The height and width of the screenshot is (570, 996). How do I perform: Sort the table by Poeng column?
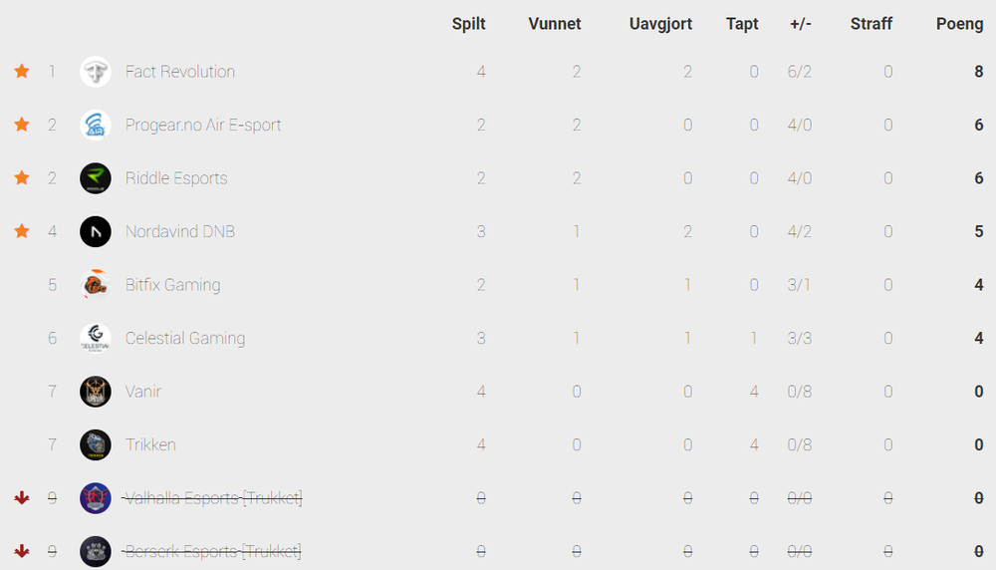959,24
